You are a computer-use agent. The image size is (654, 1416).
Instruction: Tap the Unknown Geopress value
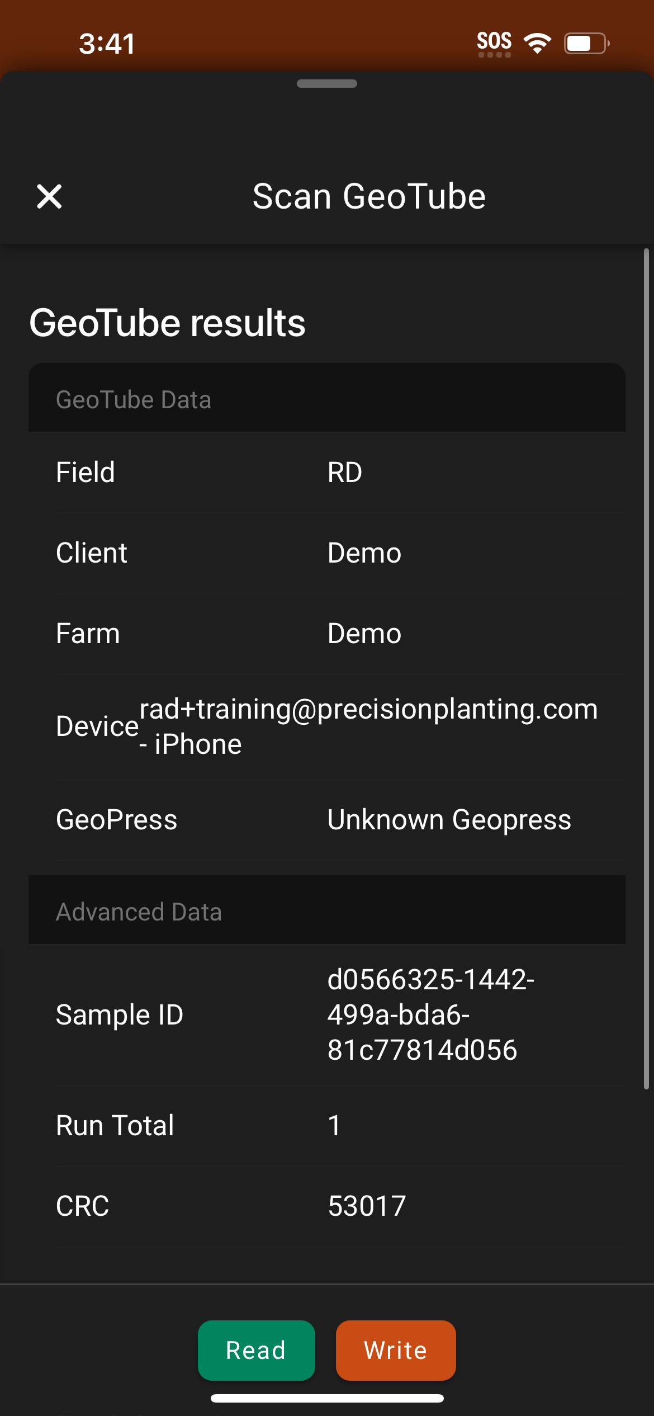[449, 820]
